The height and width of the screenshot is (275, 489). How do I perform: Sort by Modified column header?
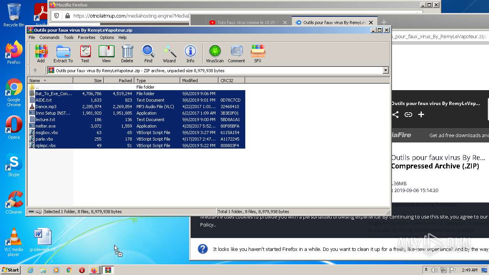199,80
